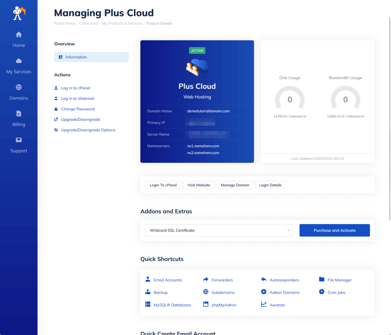Screen dimensions: 391x335
Task: Open Support in the sidebar menu
Action: tap(19, 145)
